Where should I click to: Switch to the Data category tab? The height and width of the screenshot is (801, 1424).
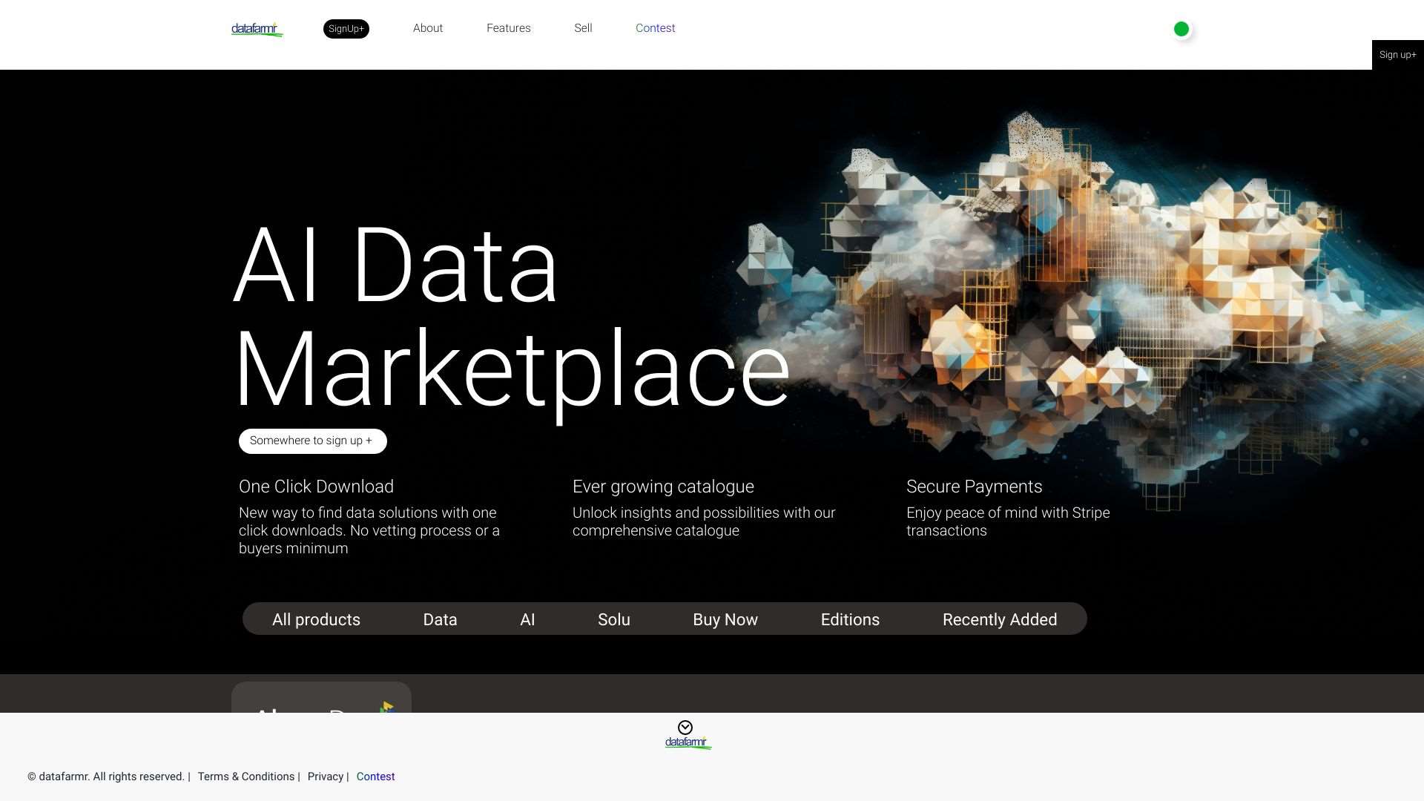tap(440, 619)
